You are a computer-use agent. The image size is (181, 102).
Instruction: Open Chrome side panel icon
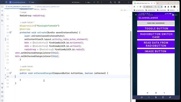pyautogui.click(x=171, y=7)
